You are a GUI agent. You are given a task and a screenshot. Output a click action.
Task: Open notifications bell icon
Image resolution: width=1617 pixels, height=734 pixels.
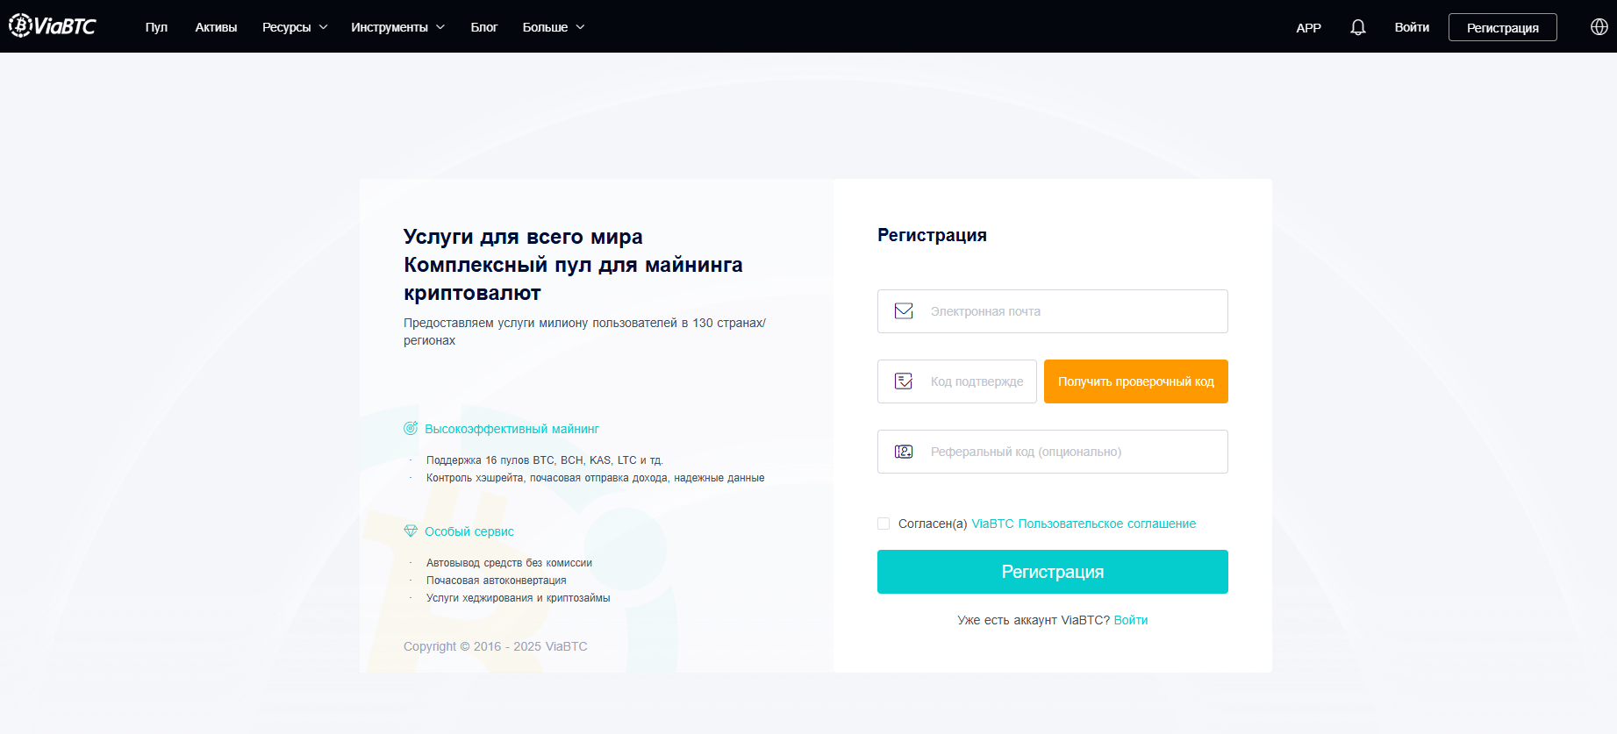(1357, 27)
